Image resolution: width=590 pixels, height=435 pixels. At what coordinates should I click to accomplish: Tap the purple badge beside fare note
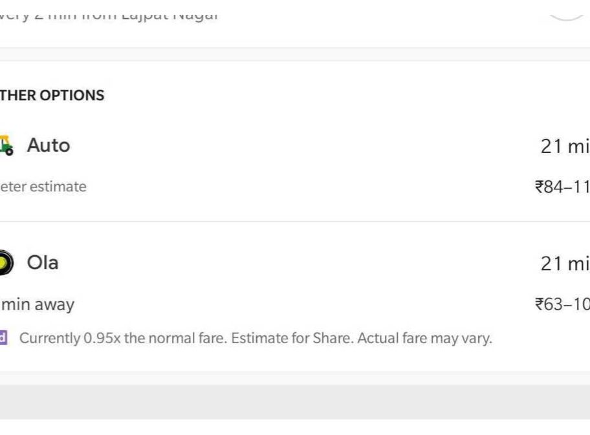tap(4, 338)
